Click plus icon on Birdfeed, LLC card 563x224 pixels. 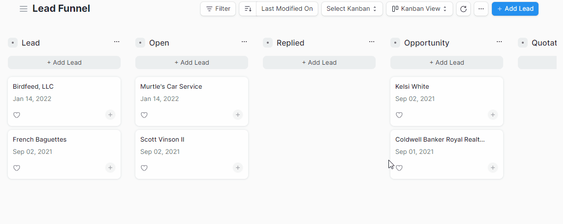[110, 115]
